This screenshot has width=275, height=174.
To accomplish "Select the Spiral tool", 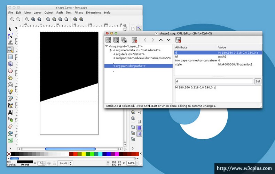I will tap(10, 85).
